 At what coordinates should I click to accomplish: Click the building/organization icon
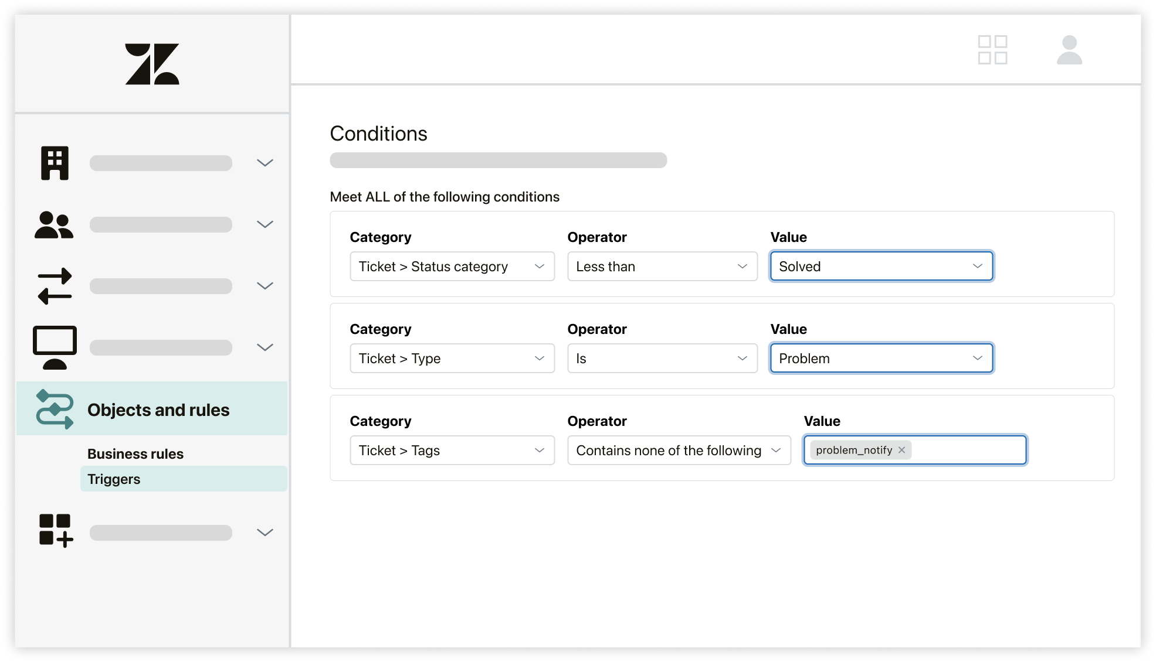pos(54,162)
